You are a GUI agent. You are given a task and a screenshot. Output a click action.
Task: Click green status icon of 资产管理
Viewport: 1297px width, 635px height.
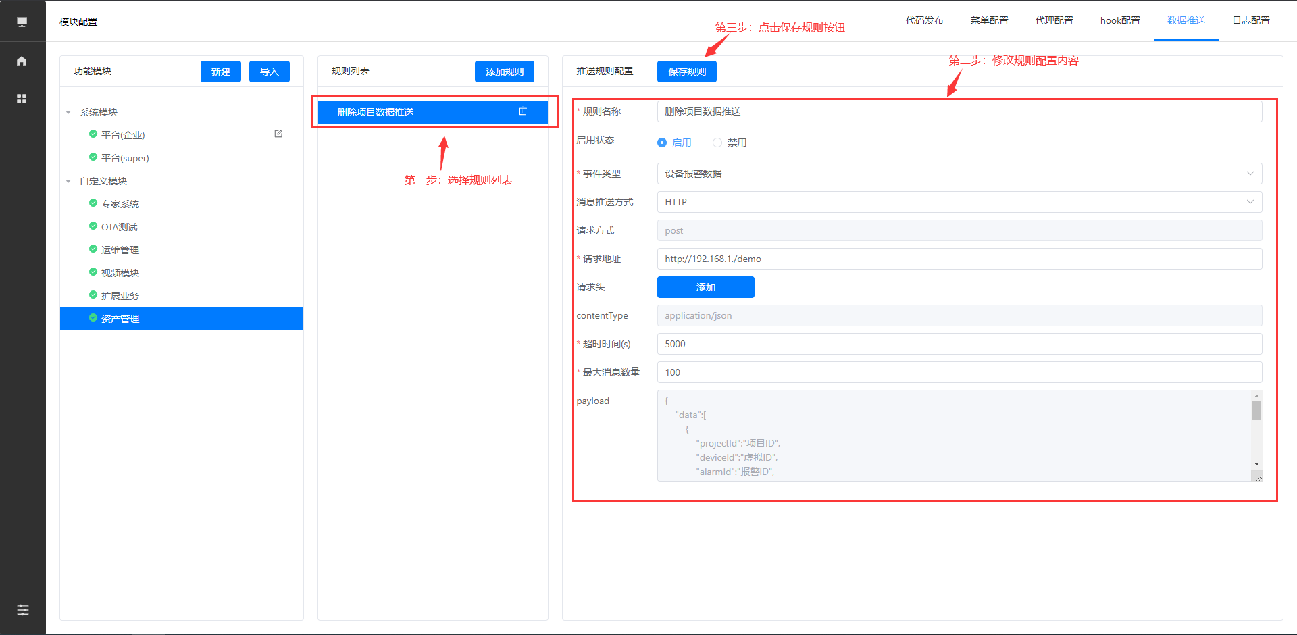[93, 318]
